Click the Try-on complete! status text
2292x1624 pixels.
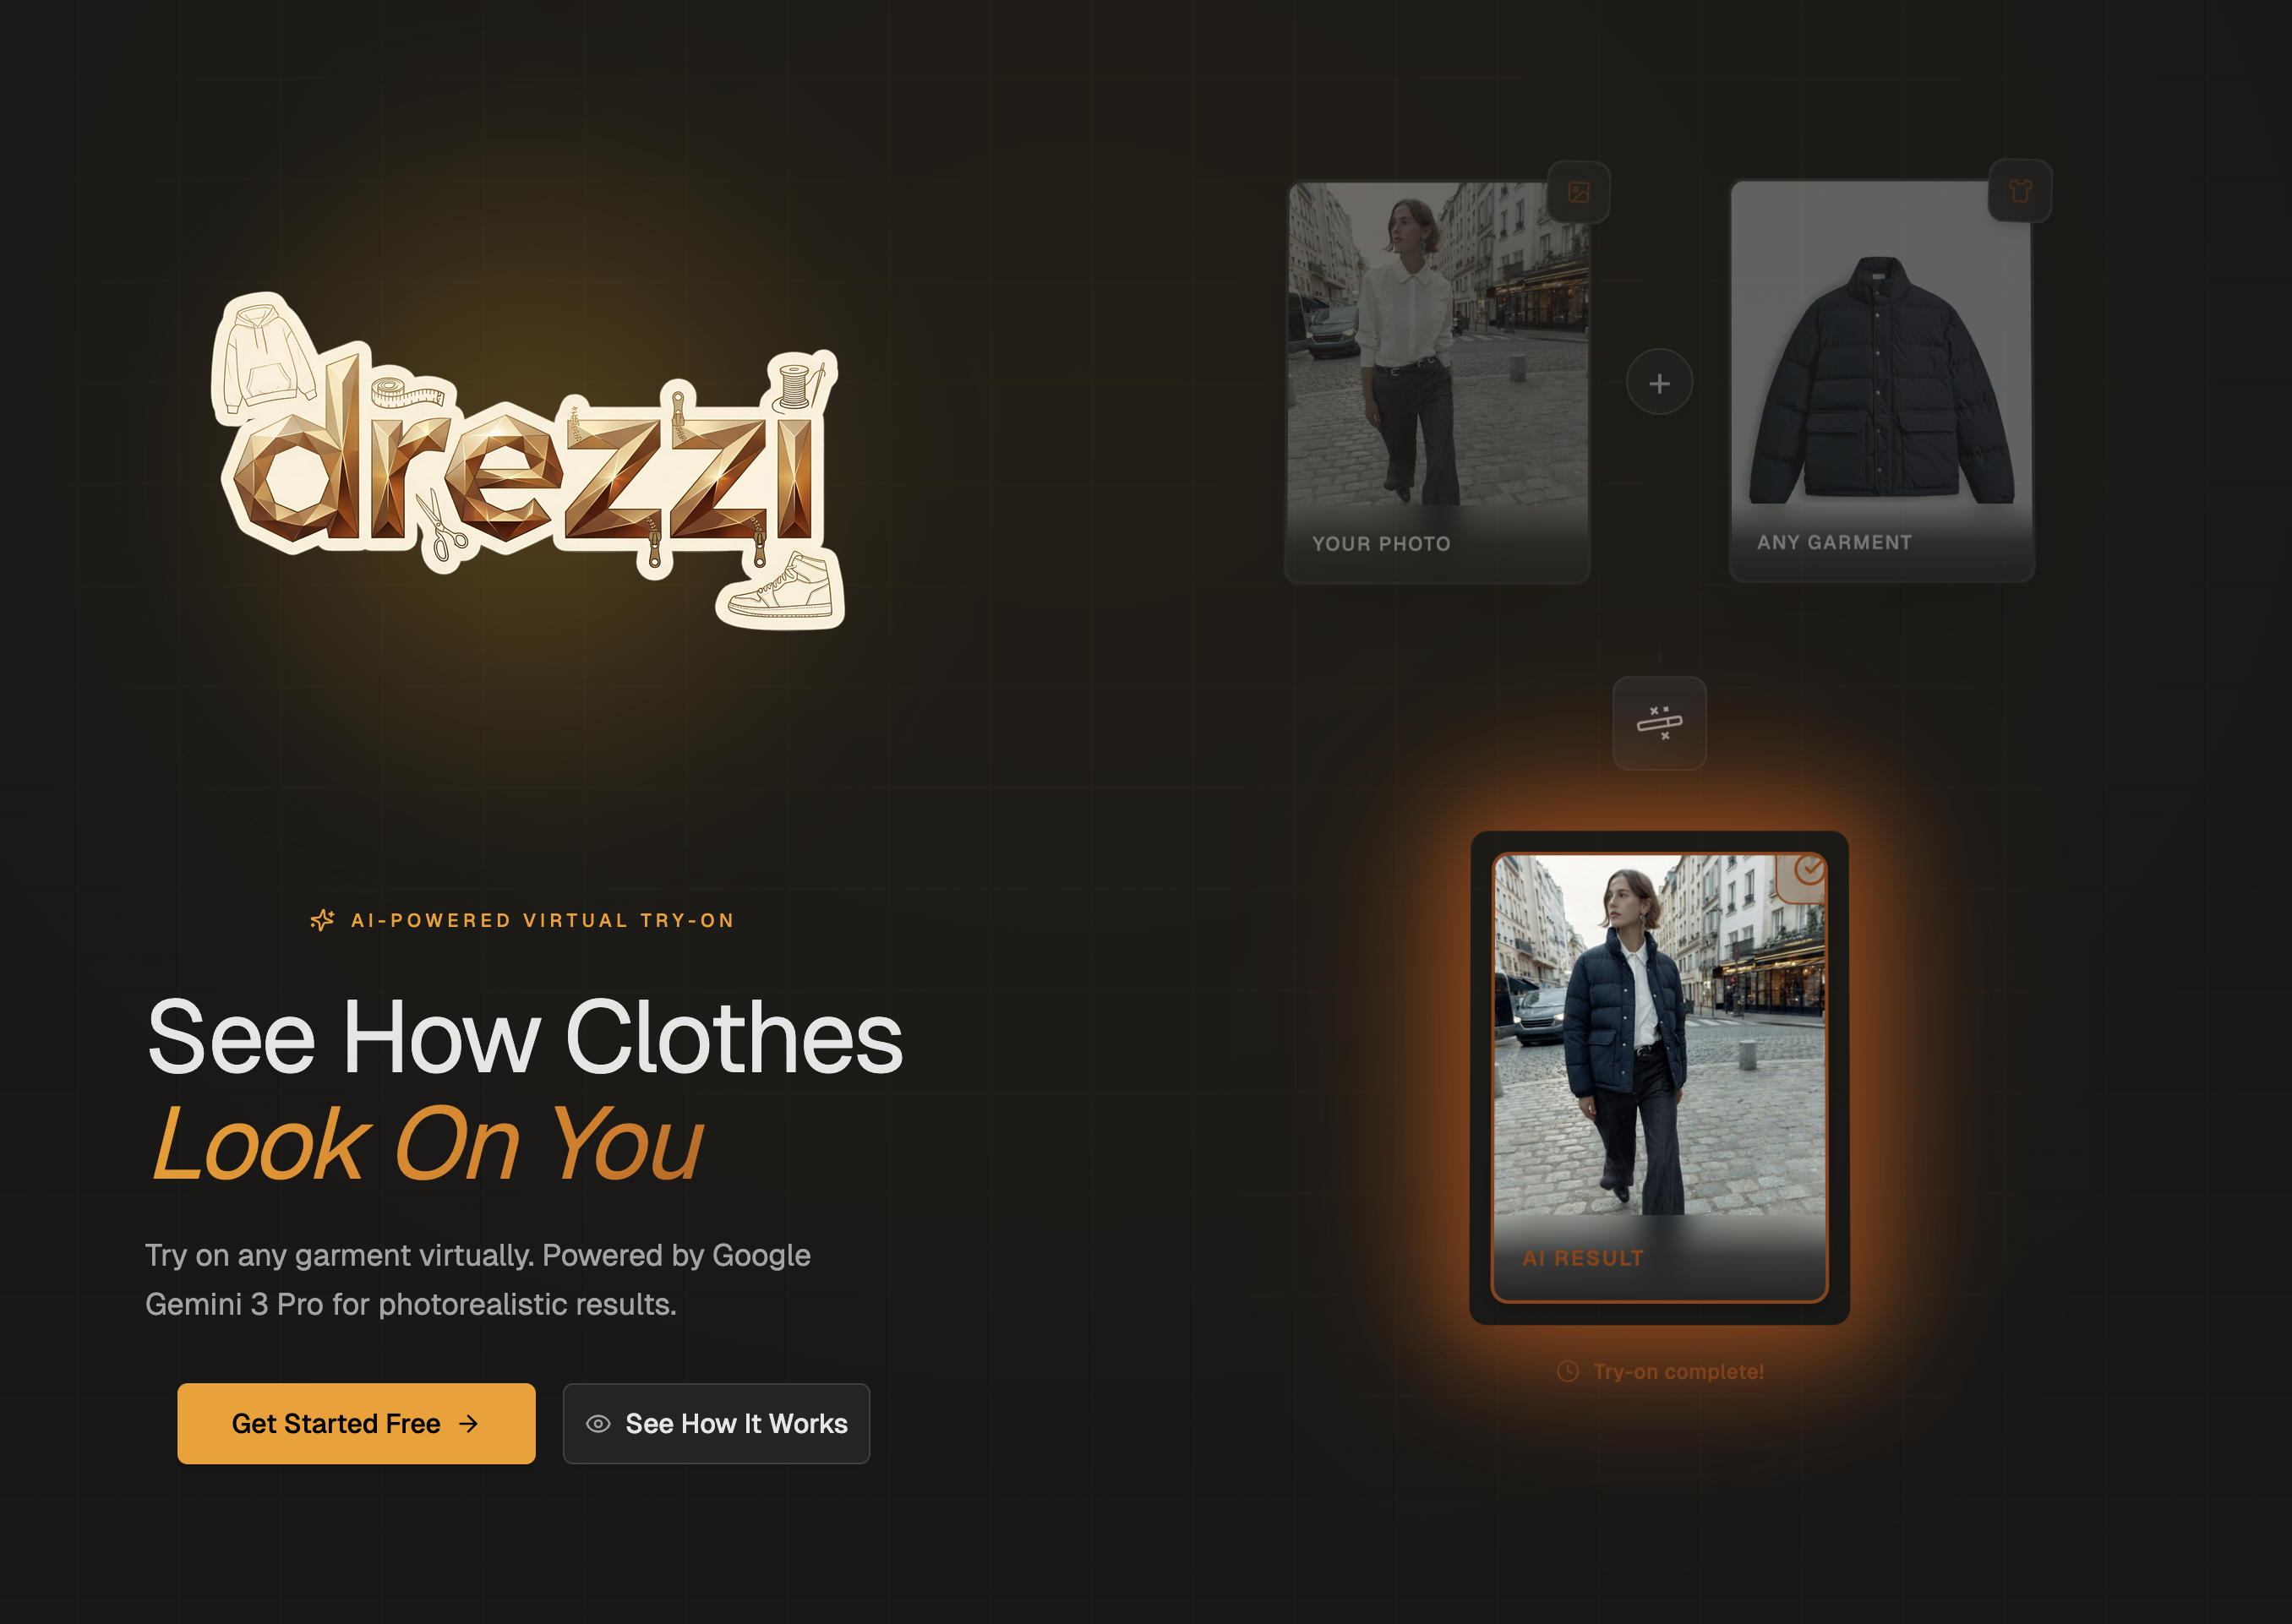coord(1678,1372)
